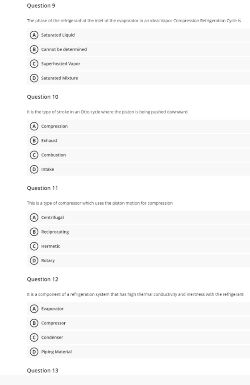250x385 pixels.
Task: Select the Exhaust stroke option
Action: pos(138,140)
